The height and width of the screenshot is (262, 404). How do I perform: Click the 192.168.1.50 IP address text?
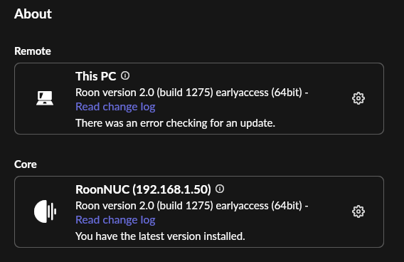[x=171, y=189]
